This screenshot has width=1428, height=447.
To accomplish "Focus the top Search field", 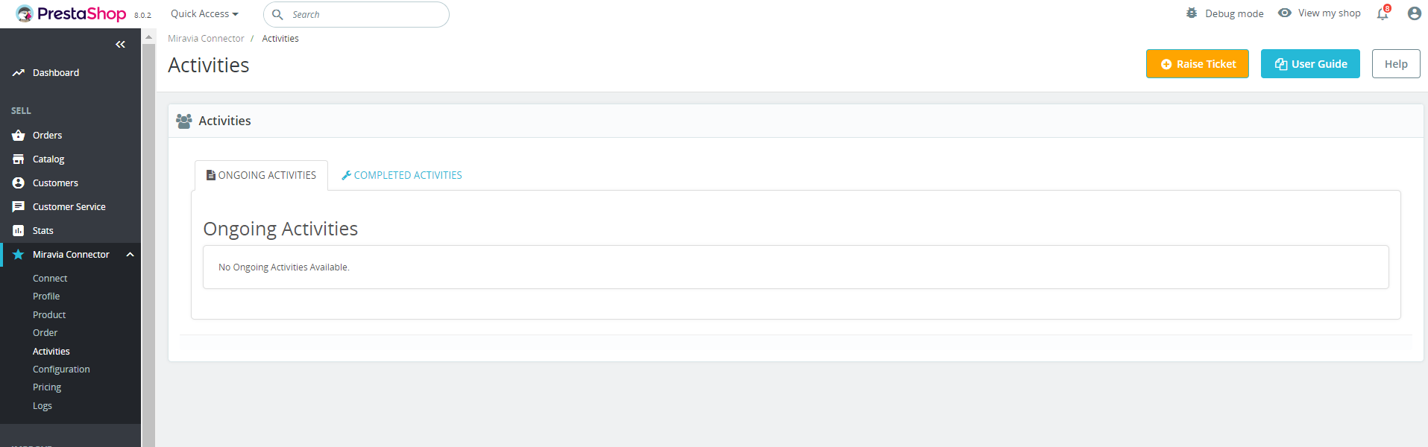I will pos(356,14).
